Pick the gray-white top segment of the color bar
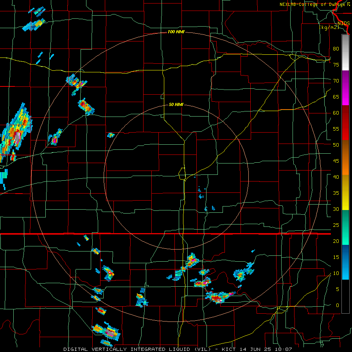 345,53
